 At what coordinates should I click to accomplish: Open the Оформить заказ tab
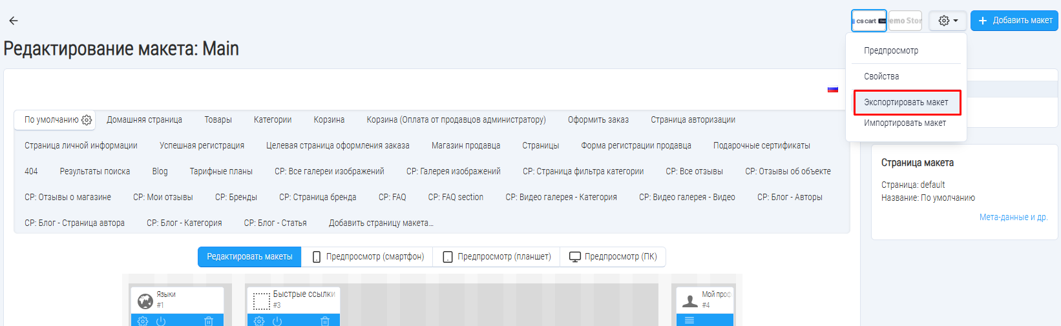598,119
